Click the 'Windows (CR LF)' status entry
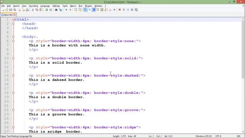Viewport: 245px width, 138px height. (204, 136)
